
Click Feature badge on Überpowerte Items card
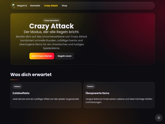[x=90, y=86]
